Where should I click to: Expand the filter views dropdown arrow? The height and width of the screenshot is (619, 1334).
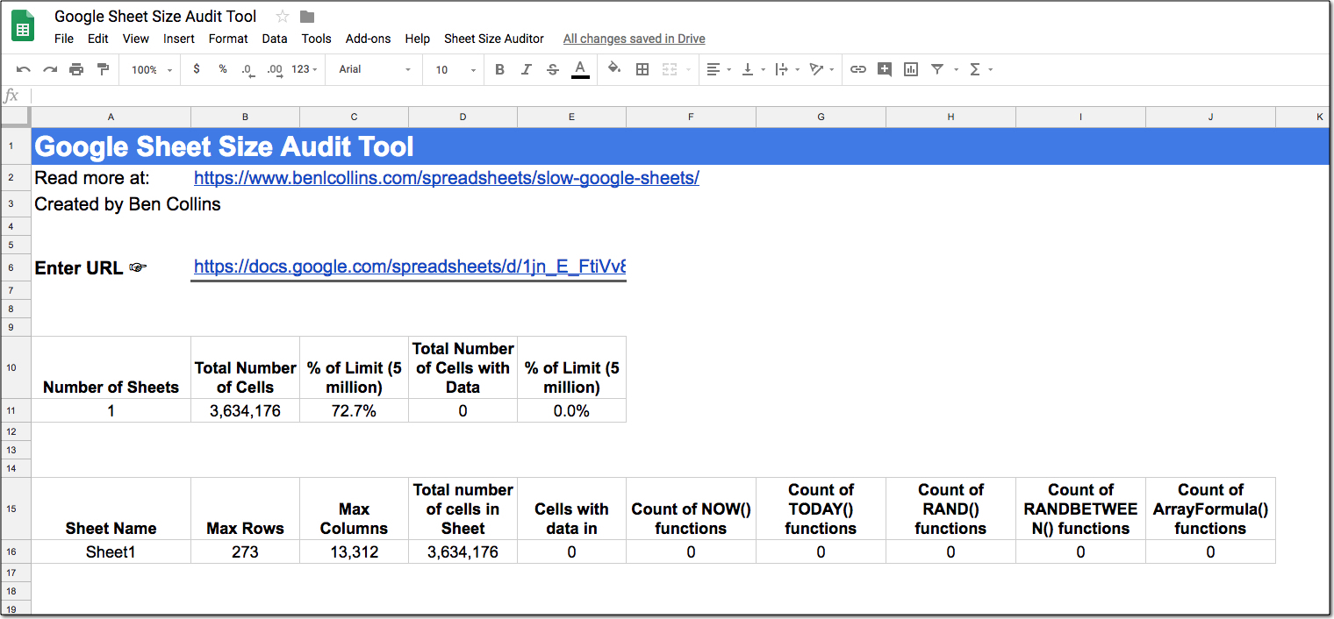956,70
